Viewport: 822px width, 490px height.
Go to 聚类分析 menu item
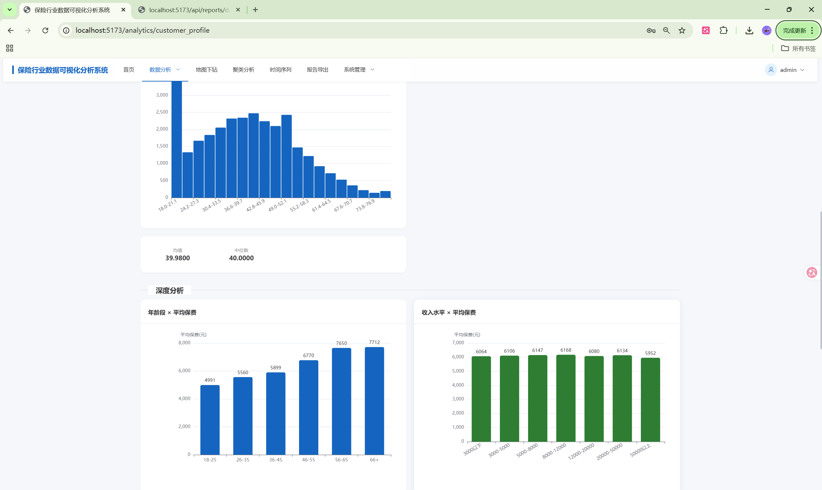243,70
